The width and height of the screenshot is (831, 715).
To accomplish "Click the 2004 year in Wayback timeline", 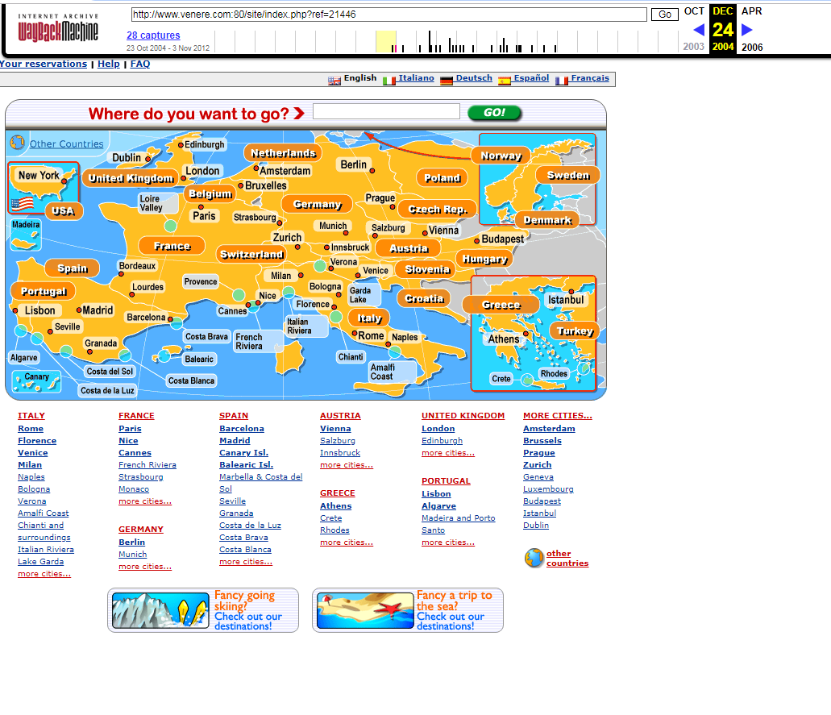I will 723,47.
